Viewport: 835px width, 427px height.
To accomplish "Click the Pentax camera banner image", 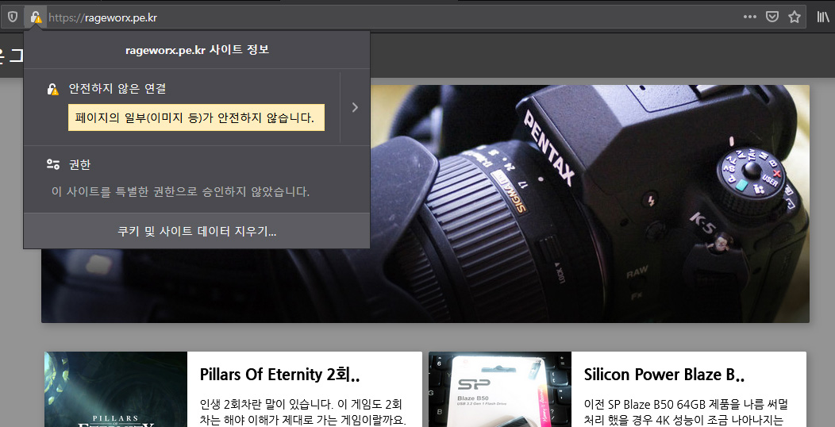I will point(590,204).
